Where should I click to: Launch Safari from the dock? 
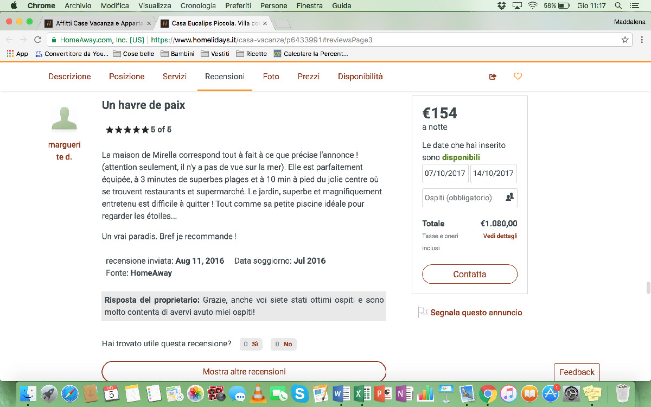point(70,393)
